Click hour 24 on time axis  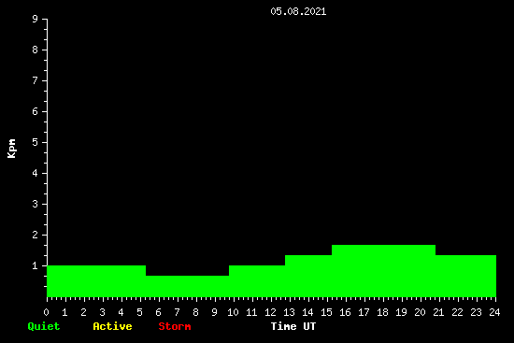(x=494, y=312)
